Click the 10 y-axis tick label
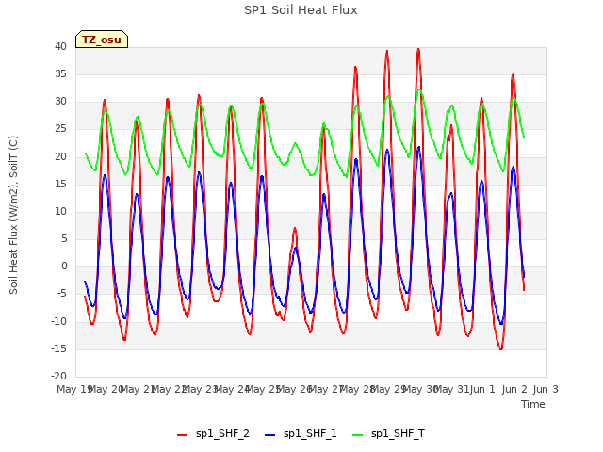603x452 pixels. click(60, 211)
